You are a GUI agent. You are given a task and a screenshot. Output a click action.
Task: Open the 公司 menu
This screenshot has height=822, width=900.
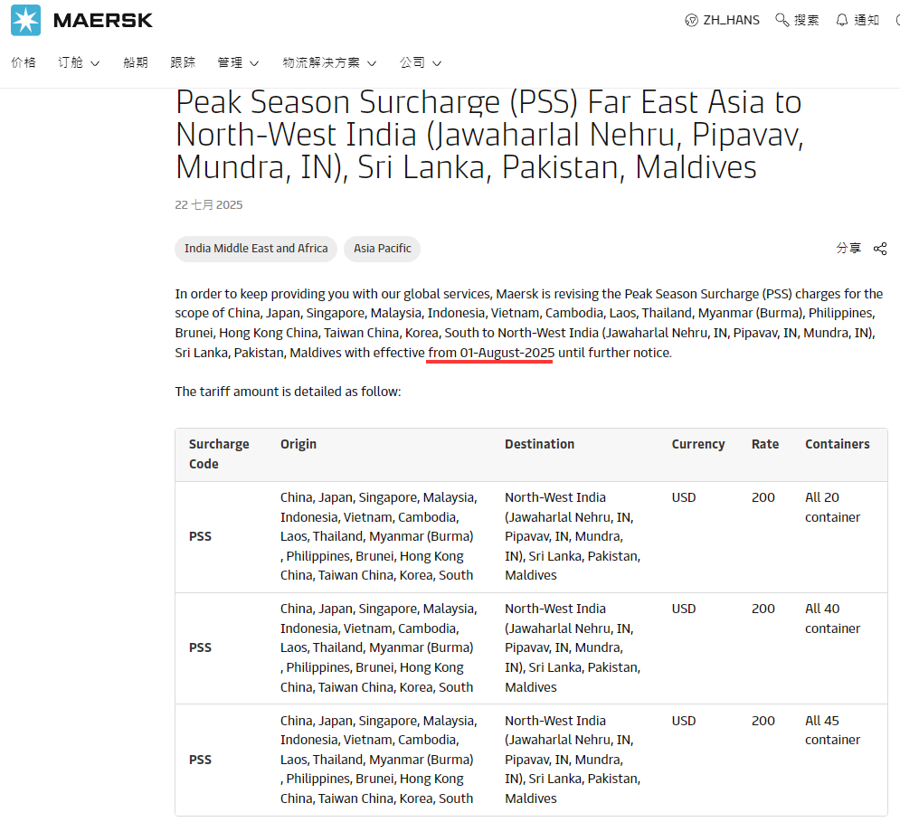point(412,62)
